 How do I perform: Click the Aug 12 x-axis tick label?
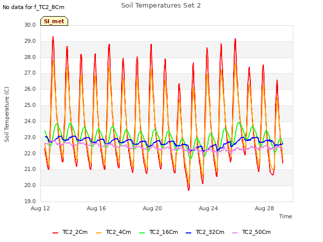coord(40,208)
